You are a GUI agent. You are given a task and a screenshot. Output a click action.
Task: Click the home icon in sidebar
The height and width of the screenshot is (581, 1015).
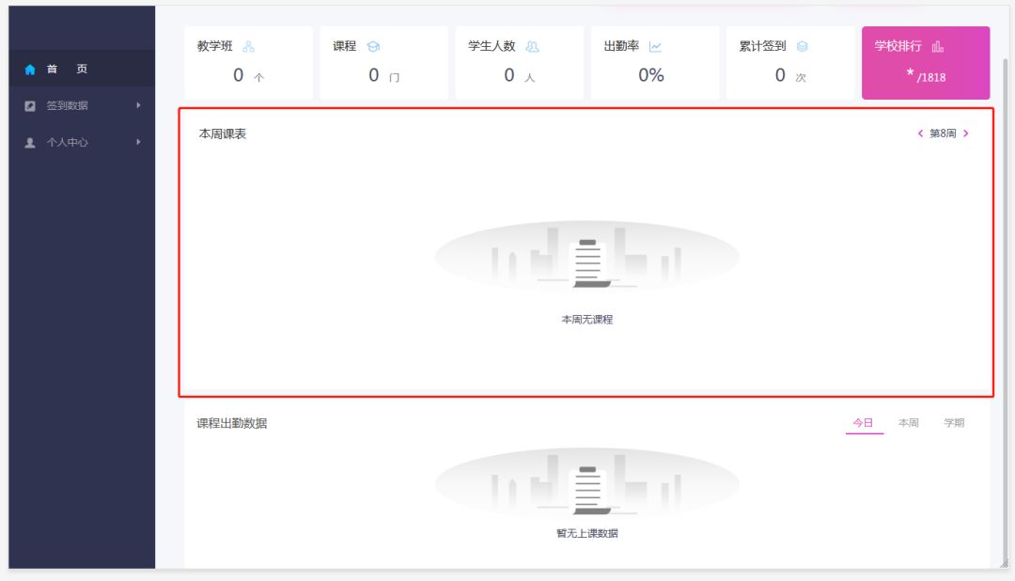point(30,70)
